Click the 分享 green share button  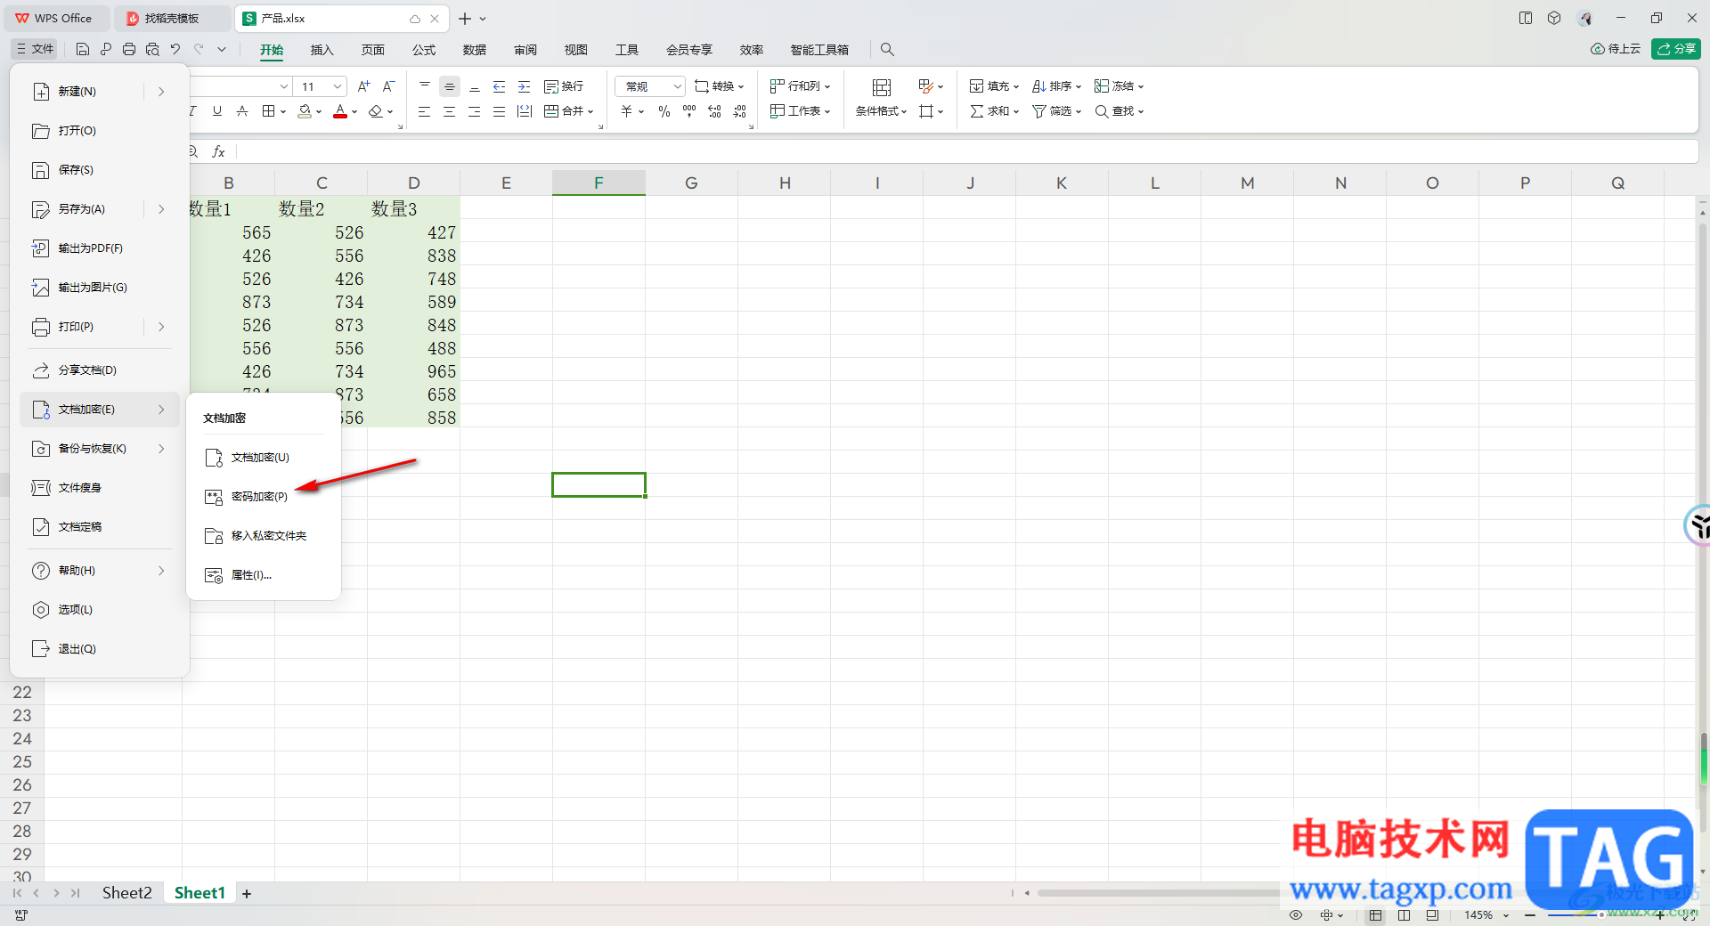coord(1676,49)
